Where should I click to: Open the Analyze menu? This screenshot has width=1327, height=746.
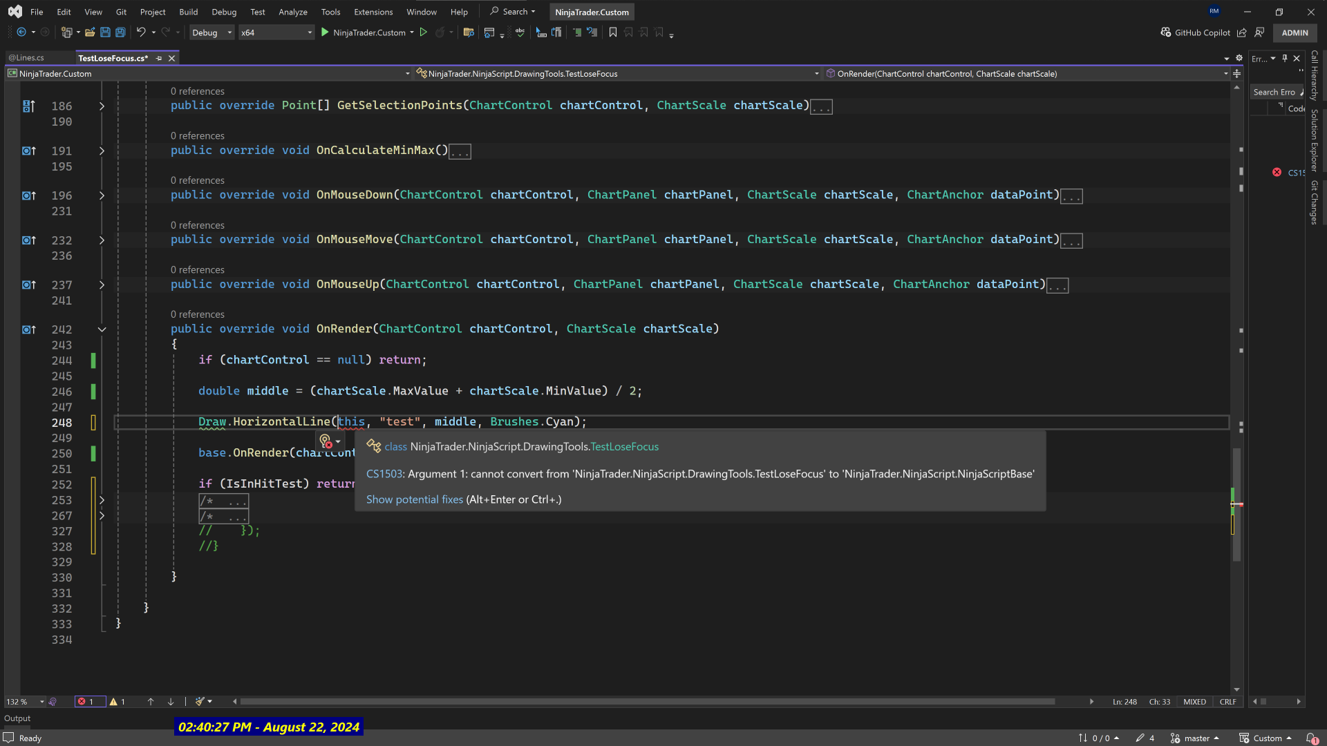(292, 12)
